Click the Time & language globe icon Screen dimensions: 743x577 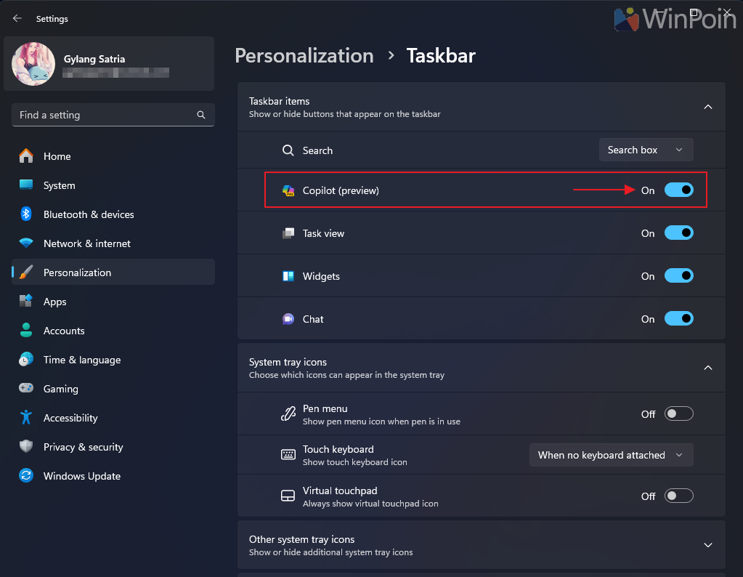(x=26, y=360)
